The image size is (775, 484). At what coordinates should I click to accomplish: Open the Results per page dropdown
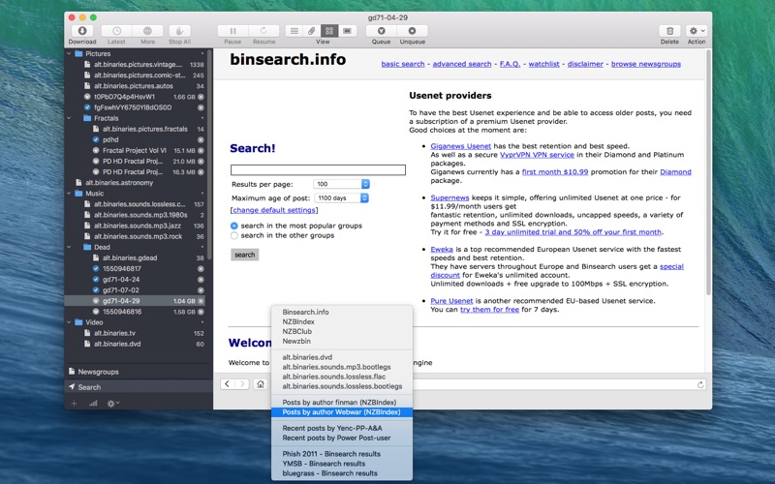342,184
